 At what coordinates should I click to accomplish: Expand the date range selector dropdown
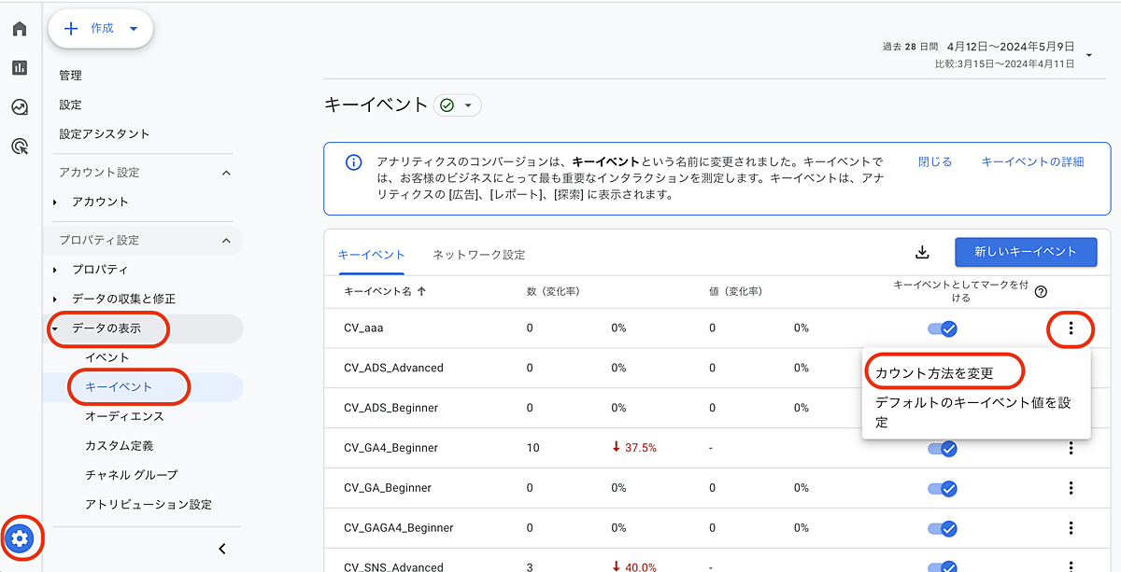point(1089,56)
